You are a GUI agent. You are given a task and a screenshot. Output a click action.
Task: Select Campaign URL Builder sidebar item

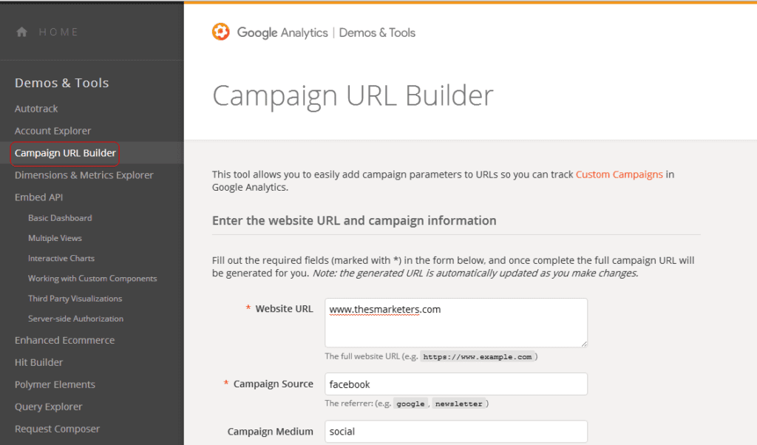[x=65, y=153]
